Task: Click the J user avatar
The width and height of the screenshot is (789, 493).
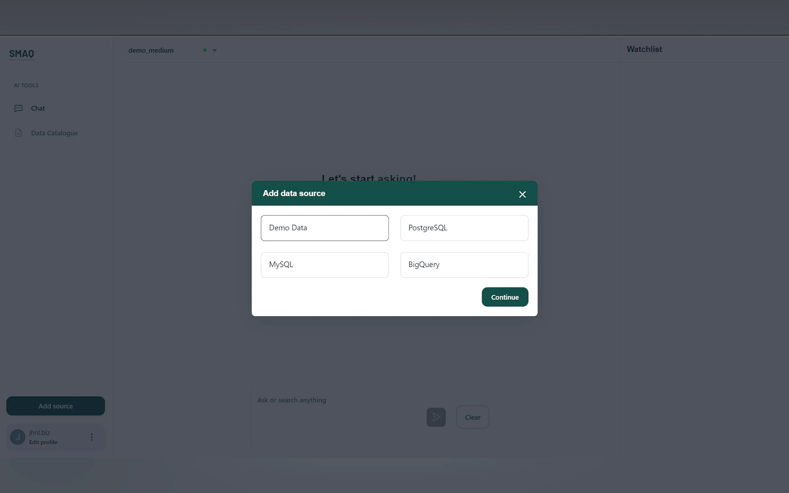Action: 18,437
